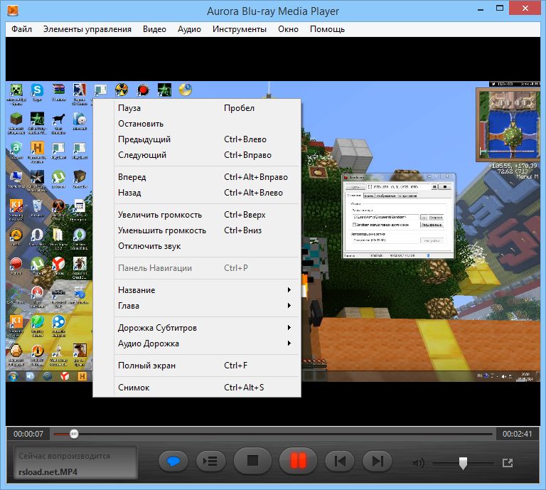546x490 pixels.
Task: Click the elapsed time 00:00:07
Action: (28, 434)
